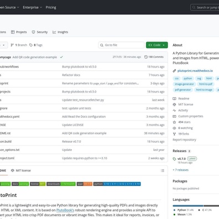
Task: Follow the PlutoBook's link in README
Action: 65,210
